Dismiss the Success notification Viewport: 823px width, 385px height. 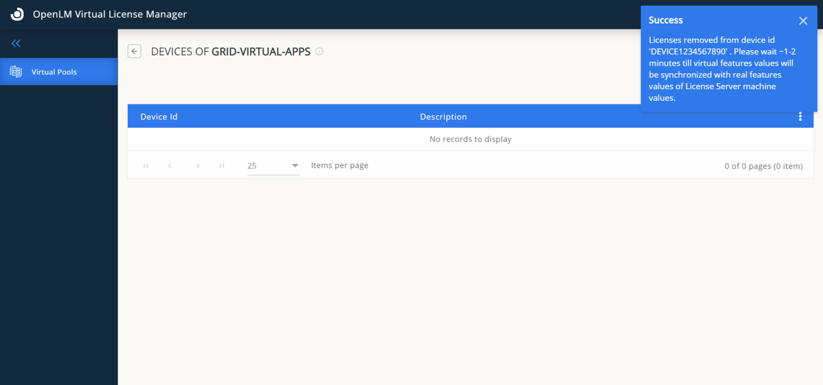[x=803, y=21]
